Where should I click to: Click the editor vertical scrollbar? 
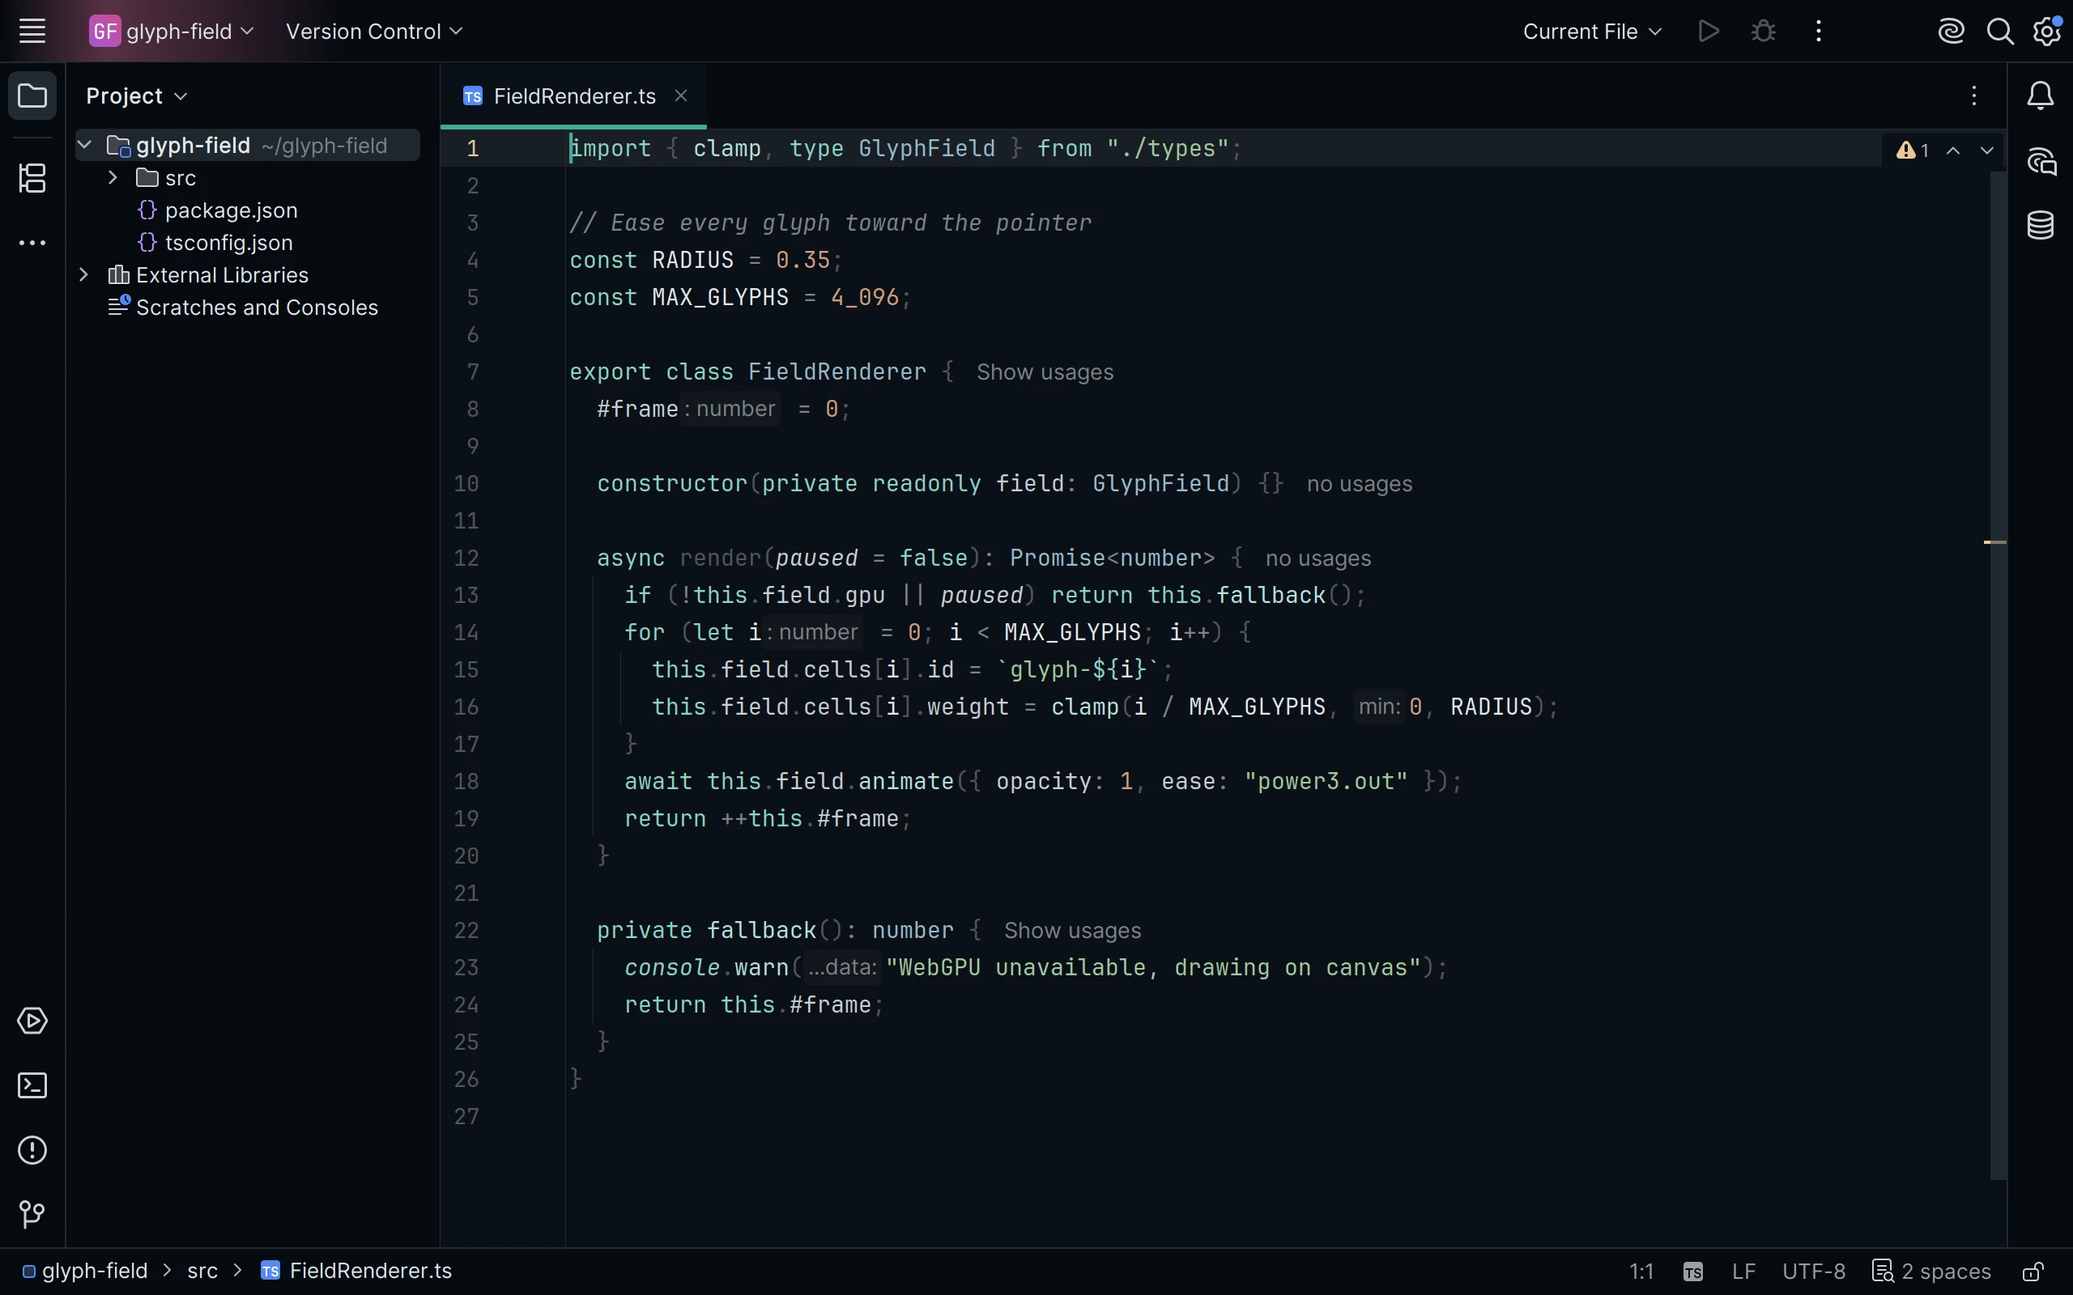1999,677
